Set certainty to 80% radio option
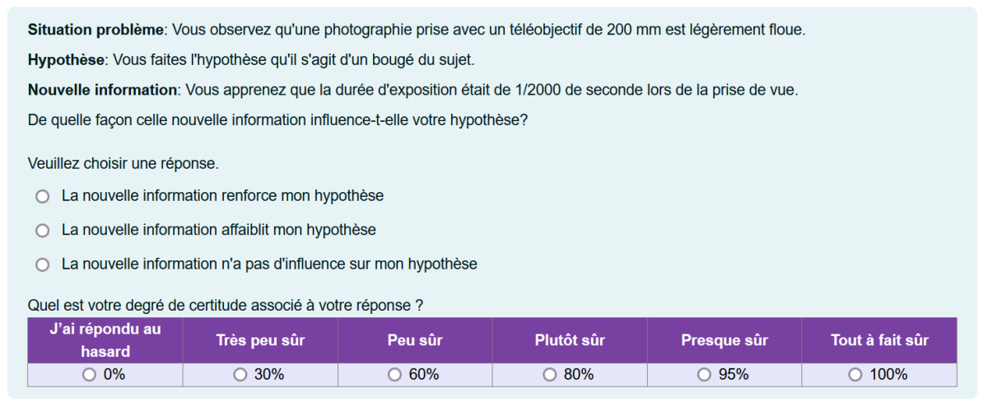Image resolution: width=988 pixels, height=407 pixels. (x=550, y=375)
